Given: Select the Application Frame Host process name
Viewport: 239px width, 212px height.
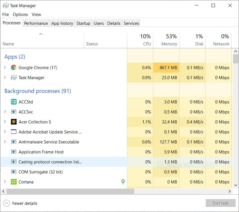Looking at the screenshot, I should [x=41, y=152].
